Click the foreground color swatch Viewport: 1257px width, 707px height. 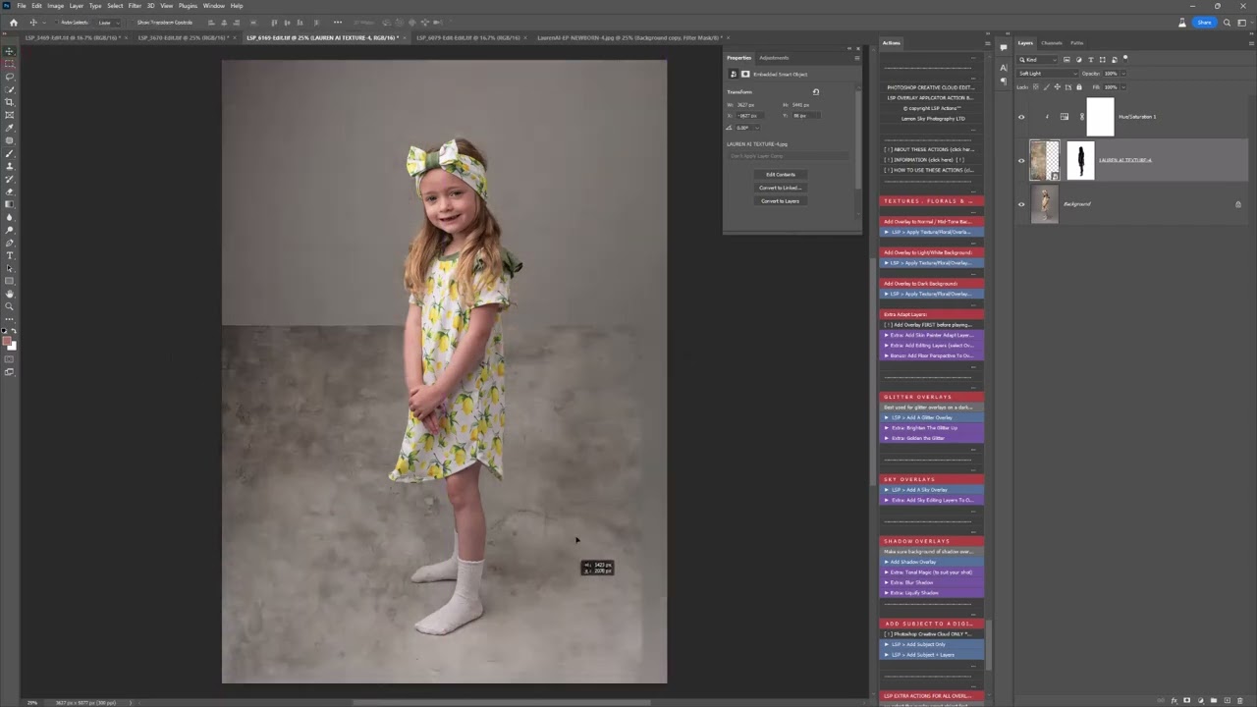(x=8, y=341)
